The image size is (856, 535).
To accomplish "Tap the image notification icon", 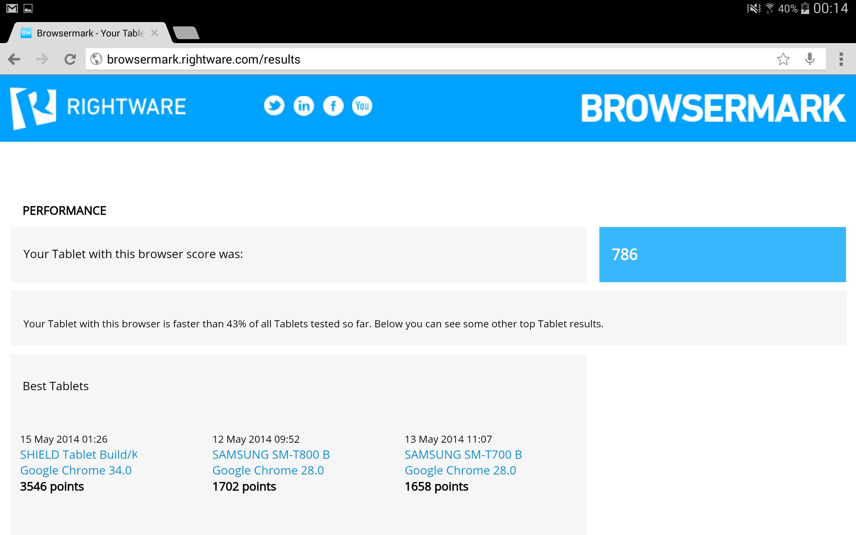I will (x=28, y=8).
